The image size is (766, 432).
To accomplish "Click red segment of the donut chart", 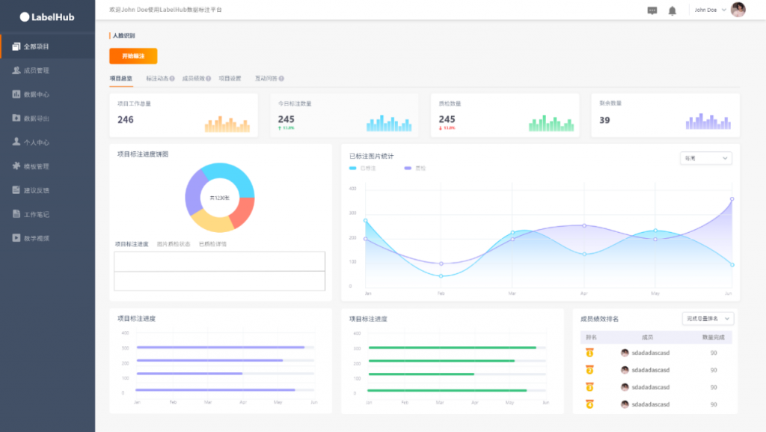I will [242, 212].
